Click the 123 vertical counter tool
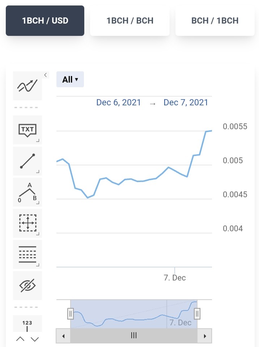259x347 pixels. tap(27, 323)
